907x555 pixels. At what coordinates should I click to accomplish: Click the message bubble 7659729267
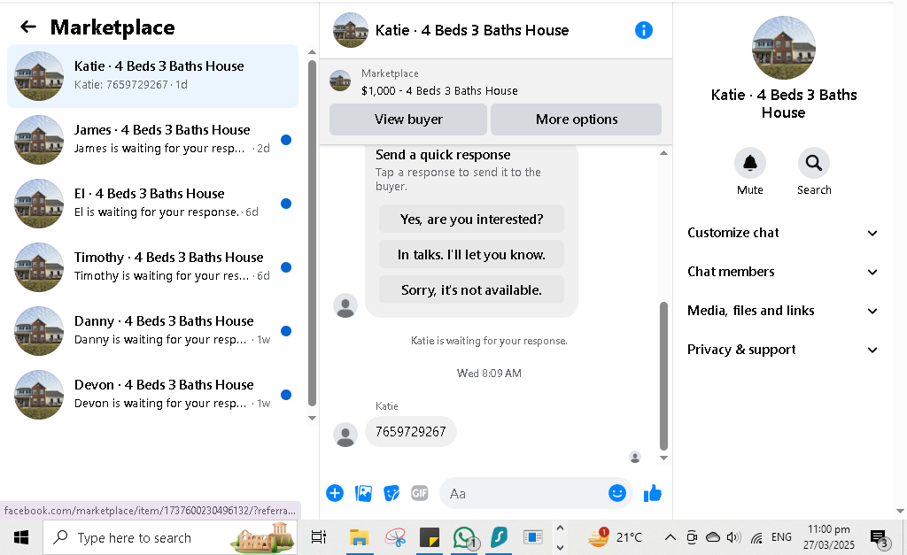[411, 431]
